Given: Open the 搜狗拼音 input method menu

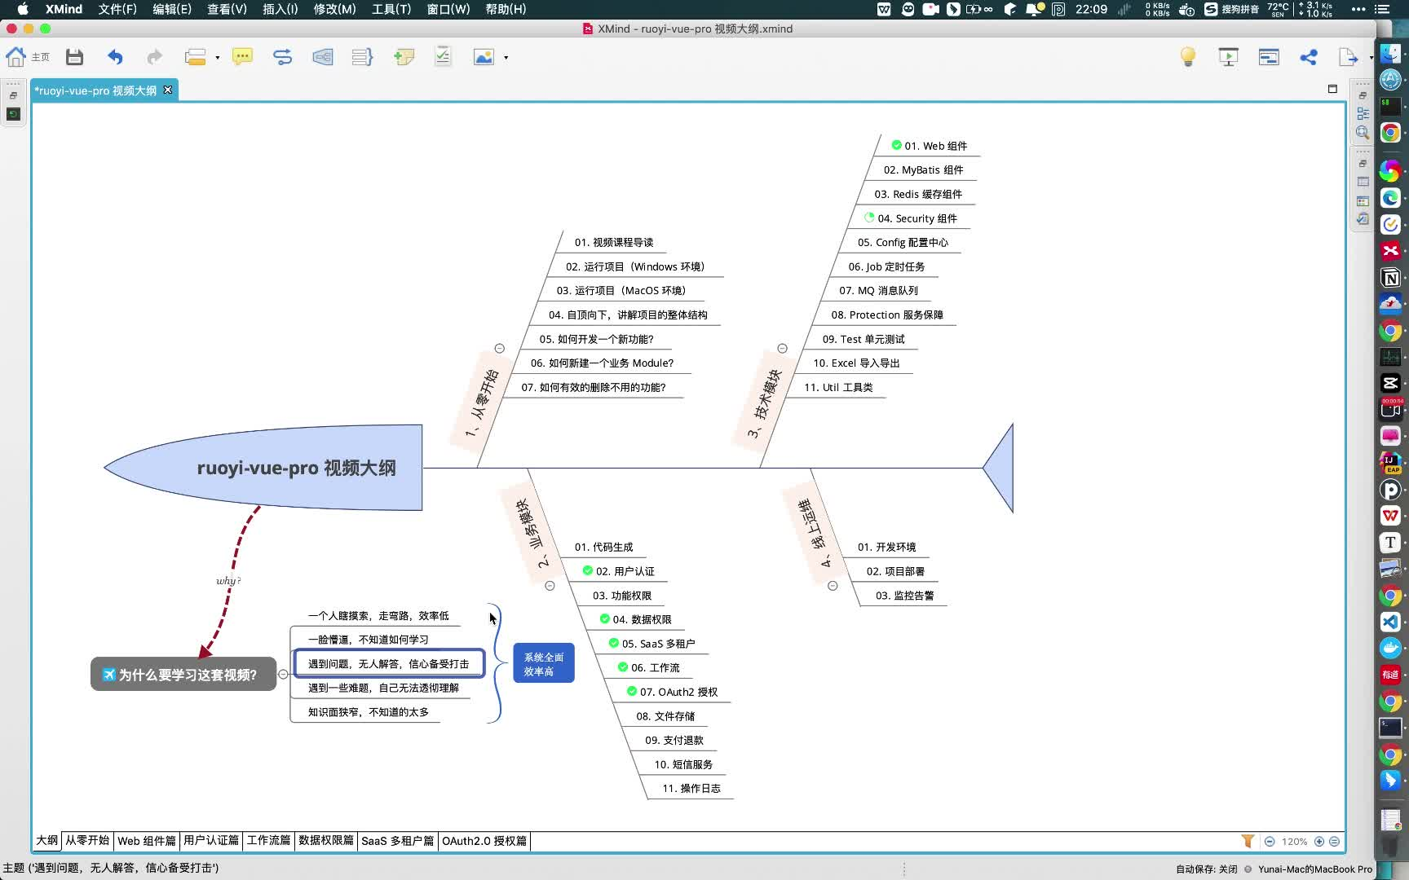Looking at the screenshot, I should click(1231, 9).
